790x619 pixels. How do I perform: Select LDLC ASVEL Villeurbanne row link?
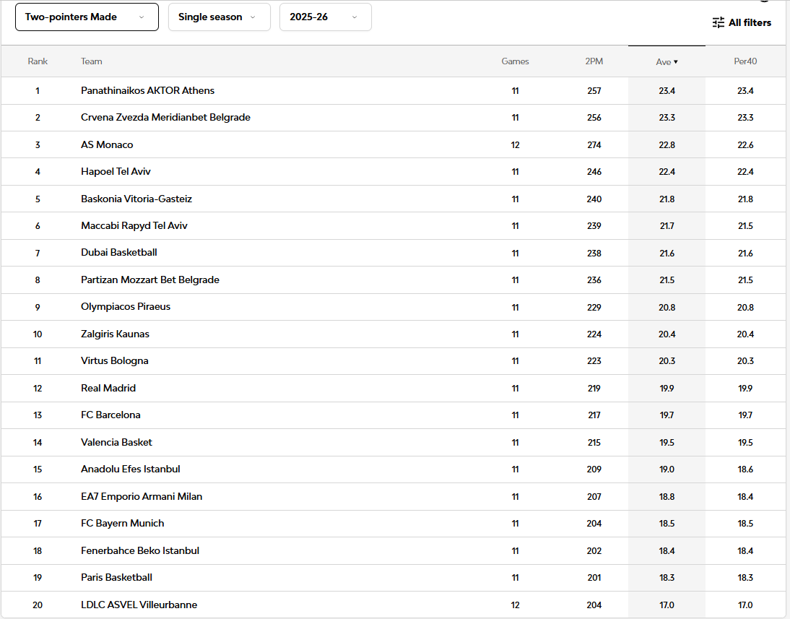click(x=139, y=605)
